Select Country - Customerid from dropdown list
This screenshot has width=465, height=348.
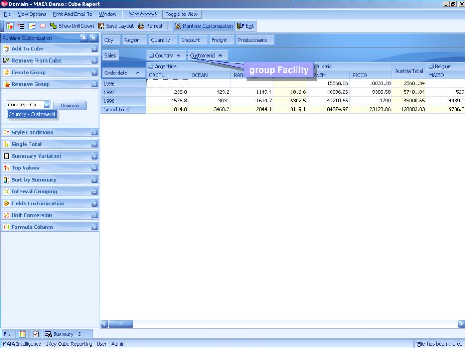point(32,114)
